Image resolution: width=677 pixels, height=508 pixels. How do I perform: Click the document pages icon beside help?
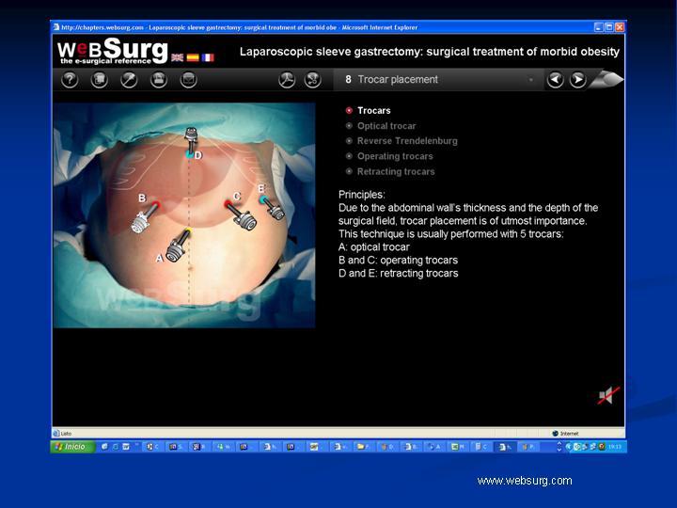click(100, 80)
